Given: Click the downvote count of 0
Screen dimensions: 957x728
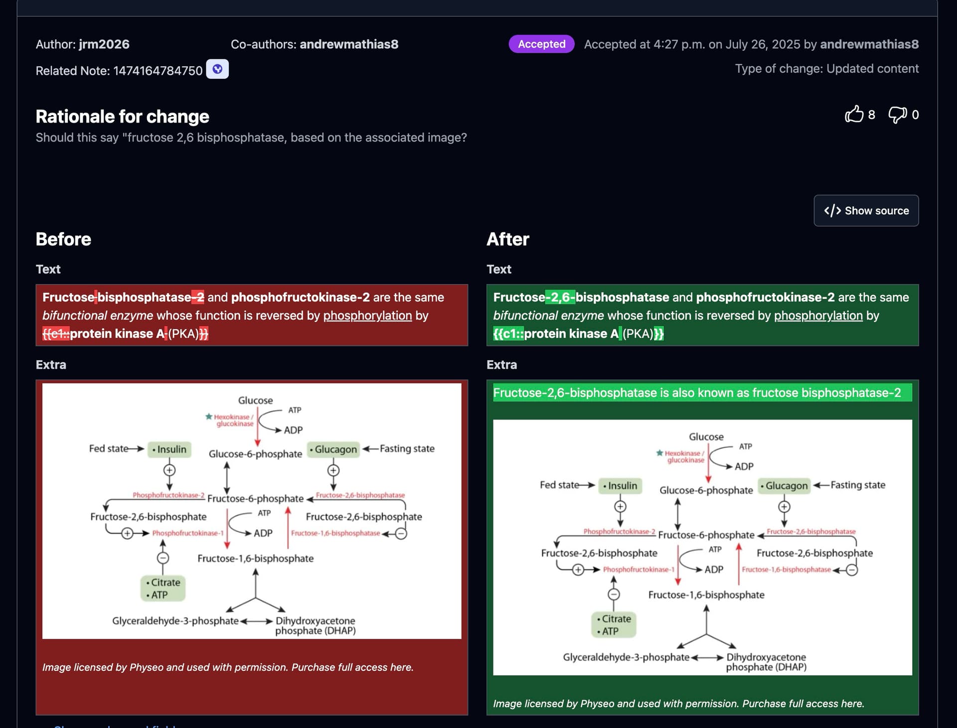Looking at the screenshot, I should click(915, 115).
